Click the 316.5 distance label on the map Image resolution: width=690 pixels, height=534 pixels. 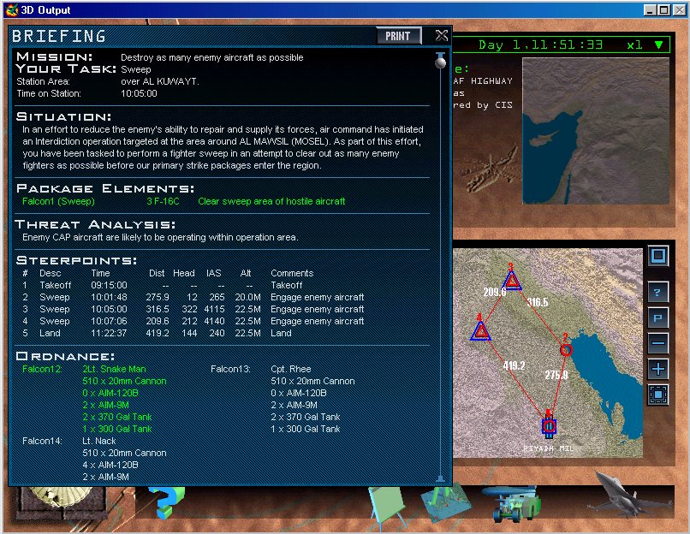click(538, 302)
